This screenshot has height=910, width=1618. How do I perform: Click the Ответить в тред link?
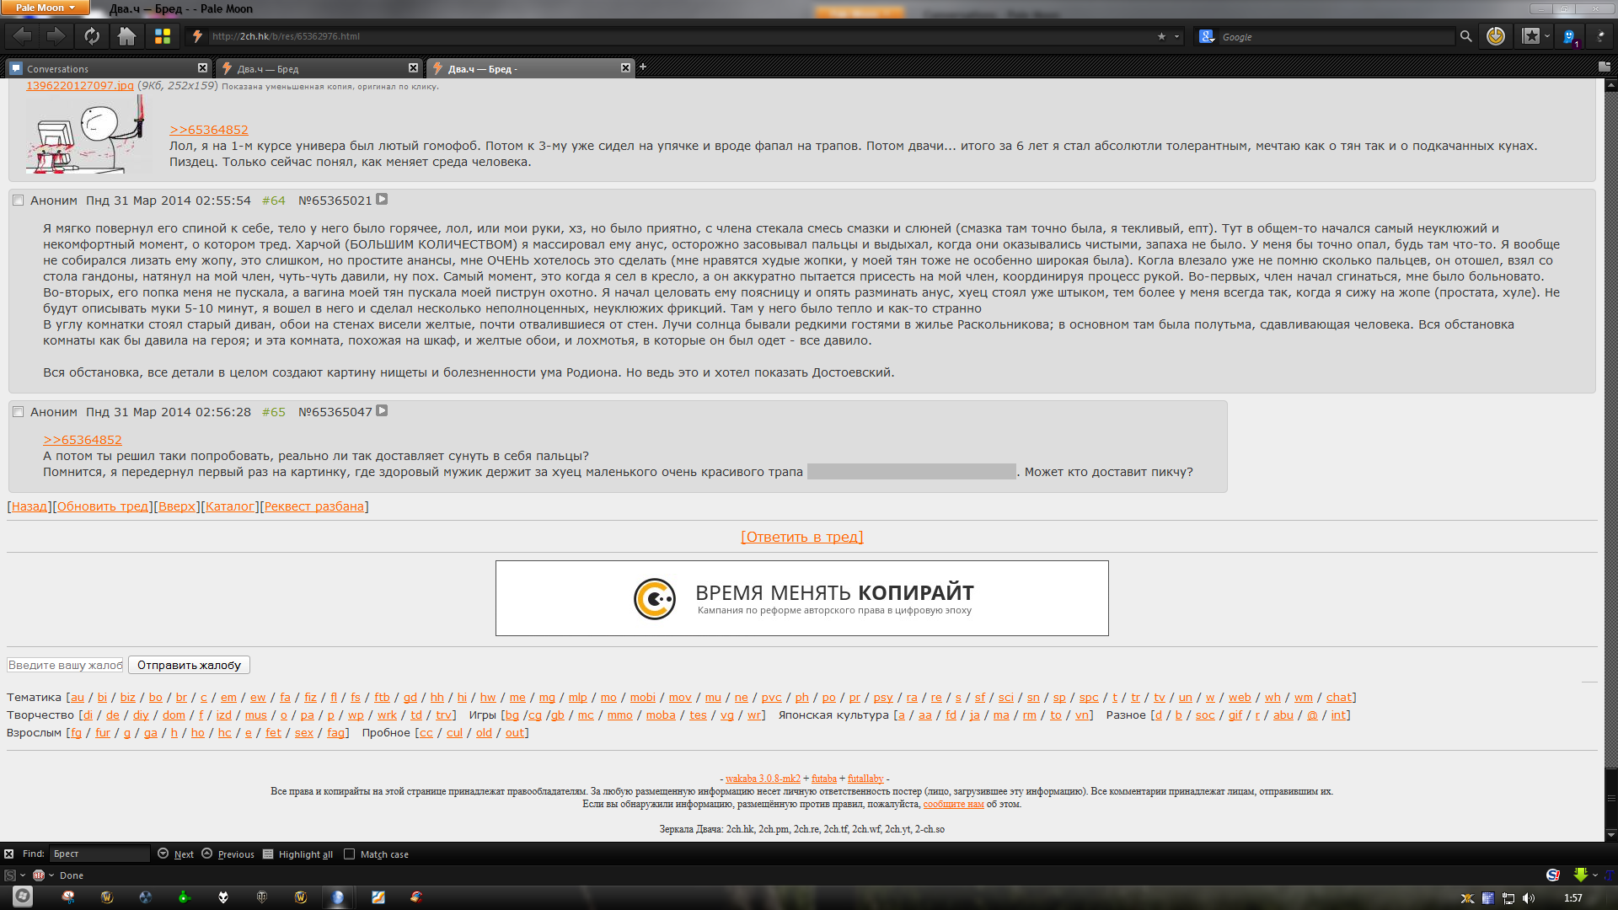tap(801, 537)
